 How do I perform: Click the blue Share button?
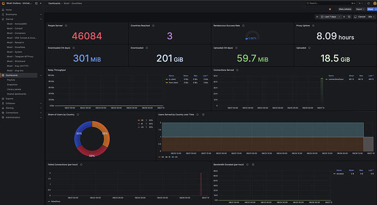[x=370, y=9]
